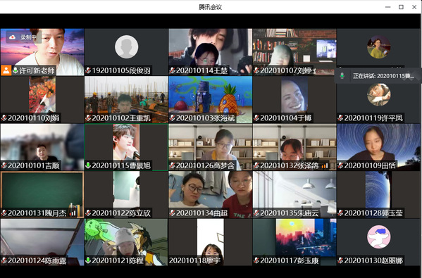Click the pink cartoon avatar of 202010130赵丽娜
Screen dimensions: 422x278
point(378,237)
